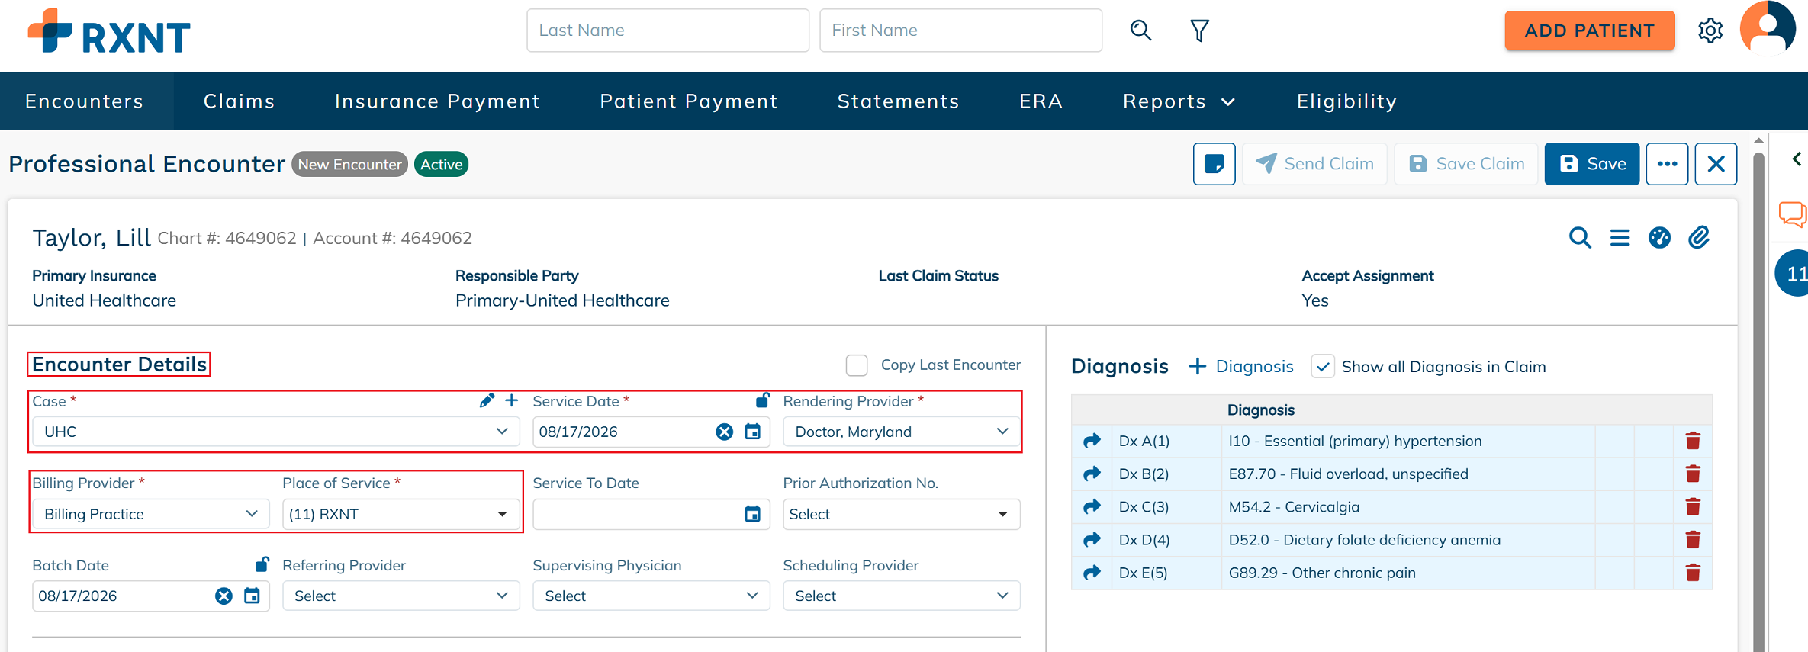The height and width of the screenshot is (652, 1808).
Task: Toggle the Batch Date lock icon
Action: point(262,564)
